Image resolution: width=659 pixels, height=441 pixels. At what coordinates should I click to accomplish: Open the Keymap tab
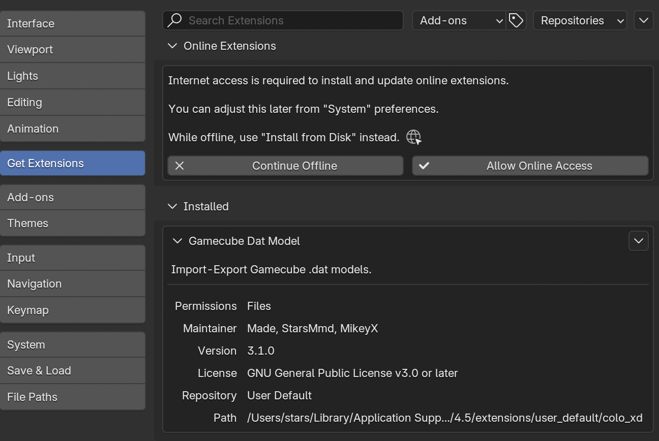(73, 310)
